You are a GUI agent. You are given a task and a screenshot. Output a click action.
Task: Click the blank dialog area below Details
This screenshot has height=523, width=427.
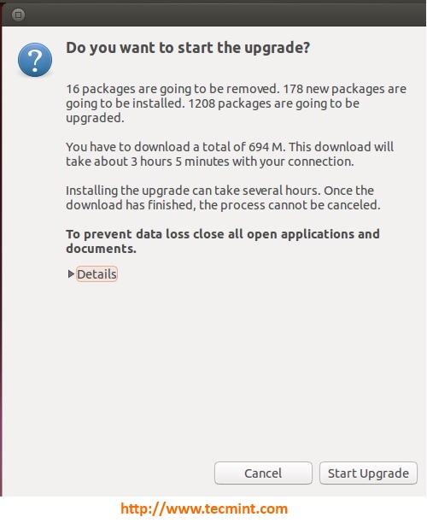pos(213,367)
